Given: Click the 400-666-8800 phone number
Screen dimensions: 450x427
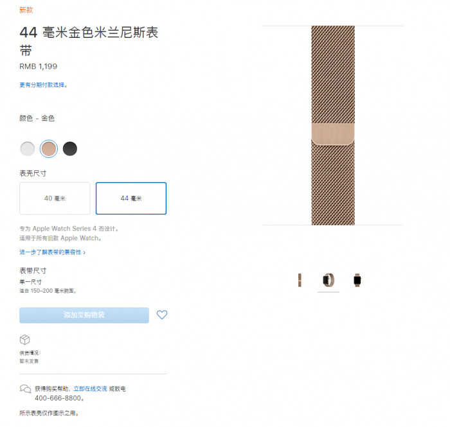Looking at the screenshot, I should pos(59,398).
